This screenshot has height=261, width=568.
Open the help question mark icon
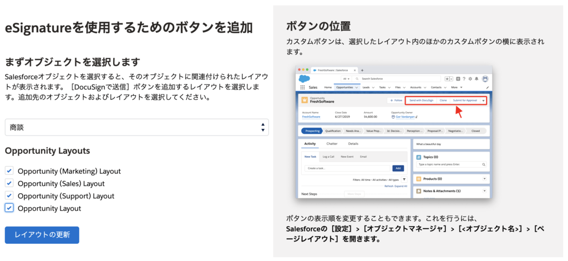click(x=464, y=79)
